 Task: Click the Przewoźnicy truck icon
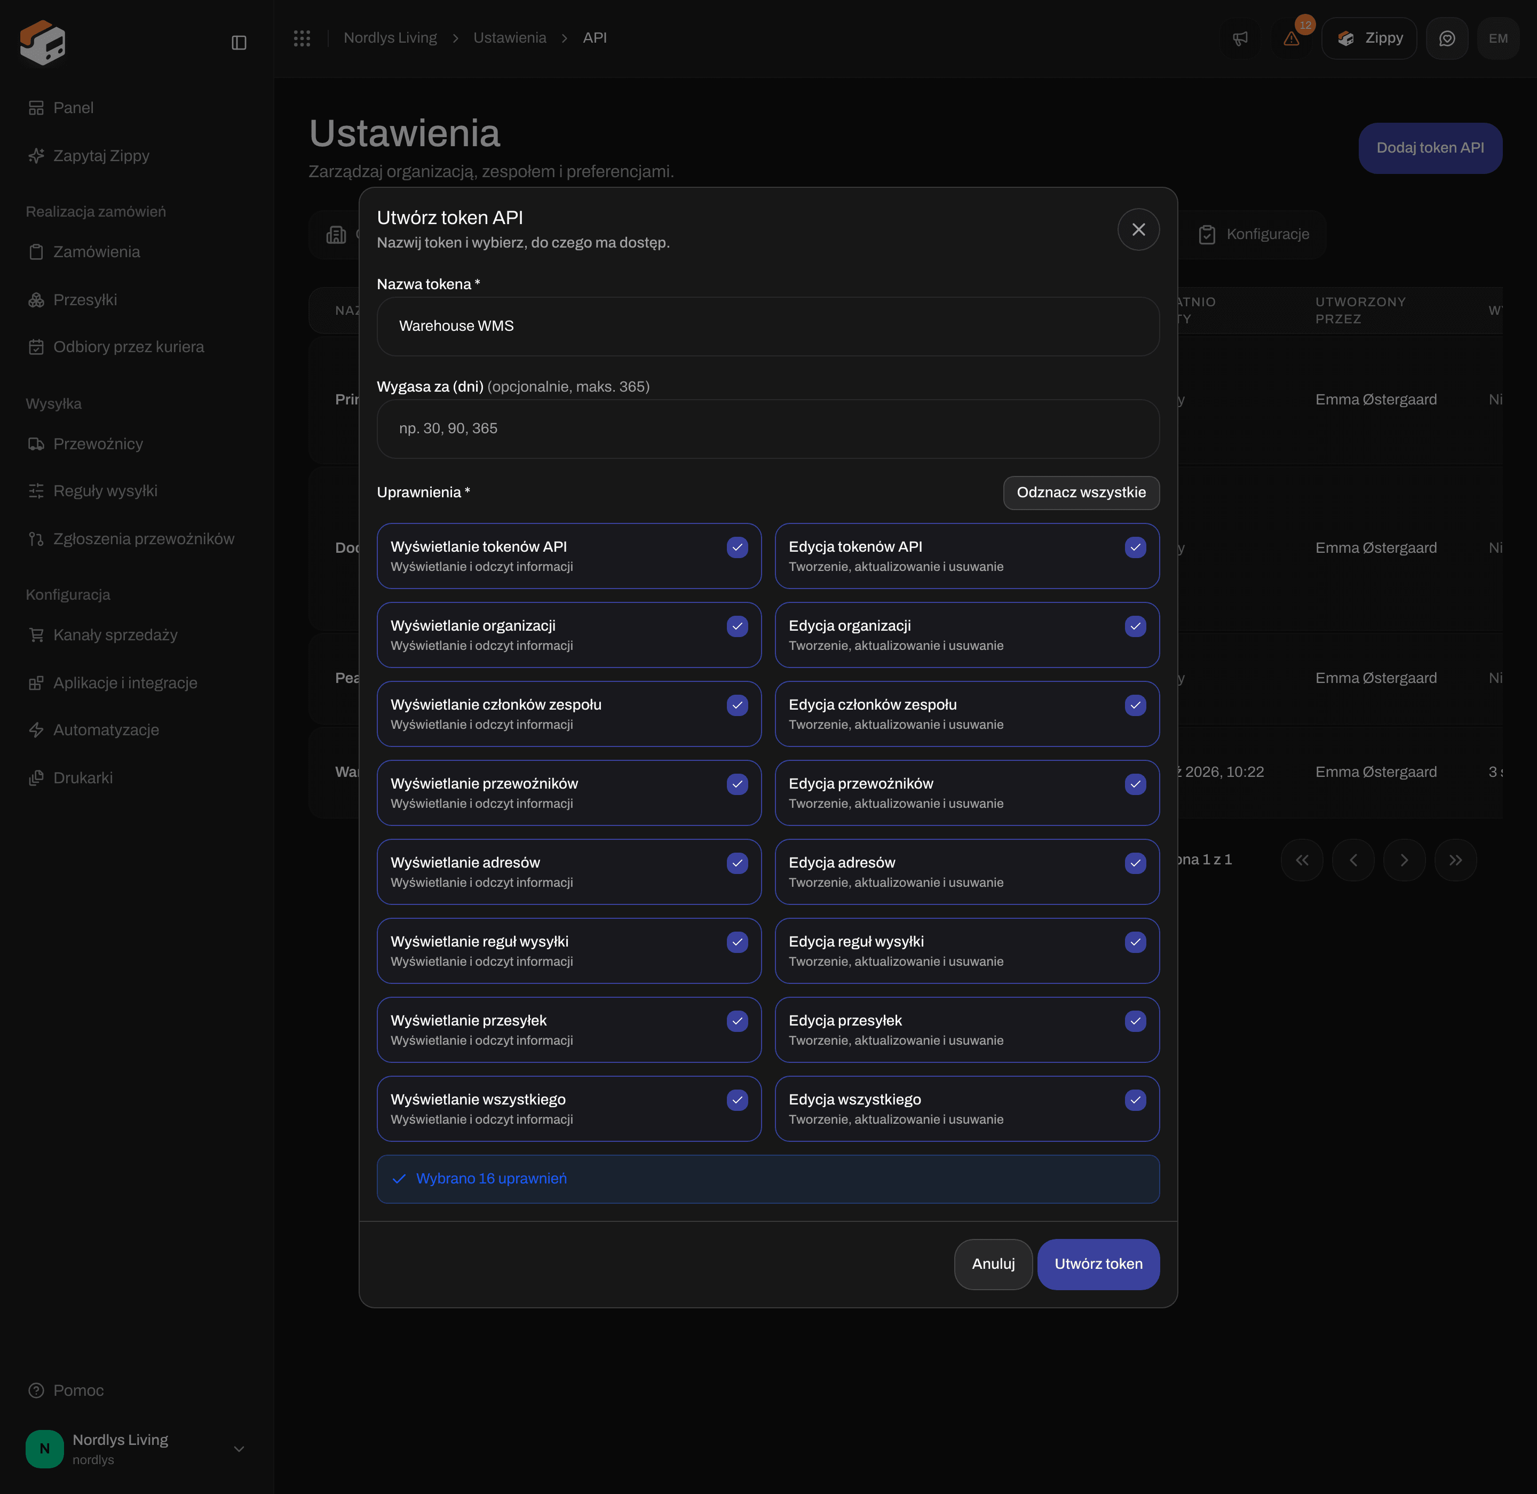(x=36, y=444)
